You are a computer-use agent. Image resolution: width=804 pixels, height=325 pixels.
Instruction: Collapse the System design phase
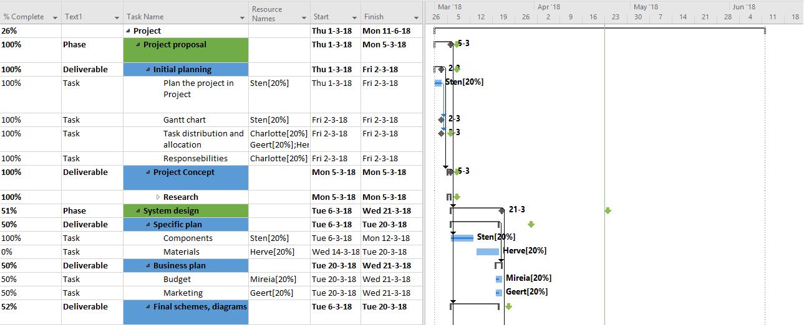pos(138,211)
